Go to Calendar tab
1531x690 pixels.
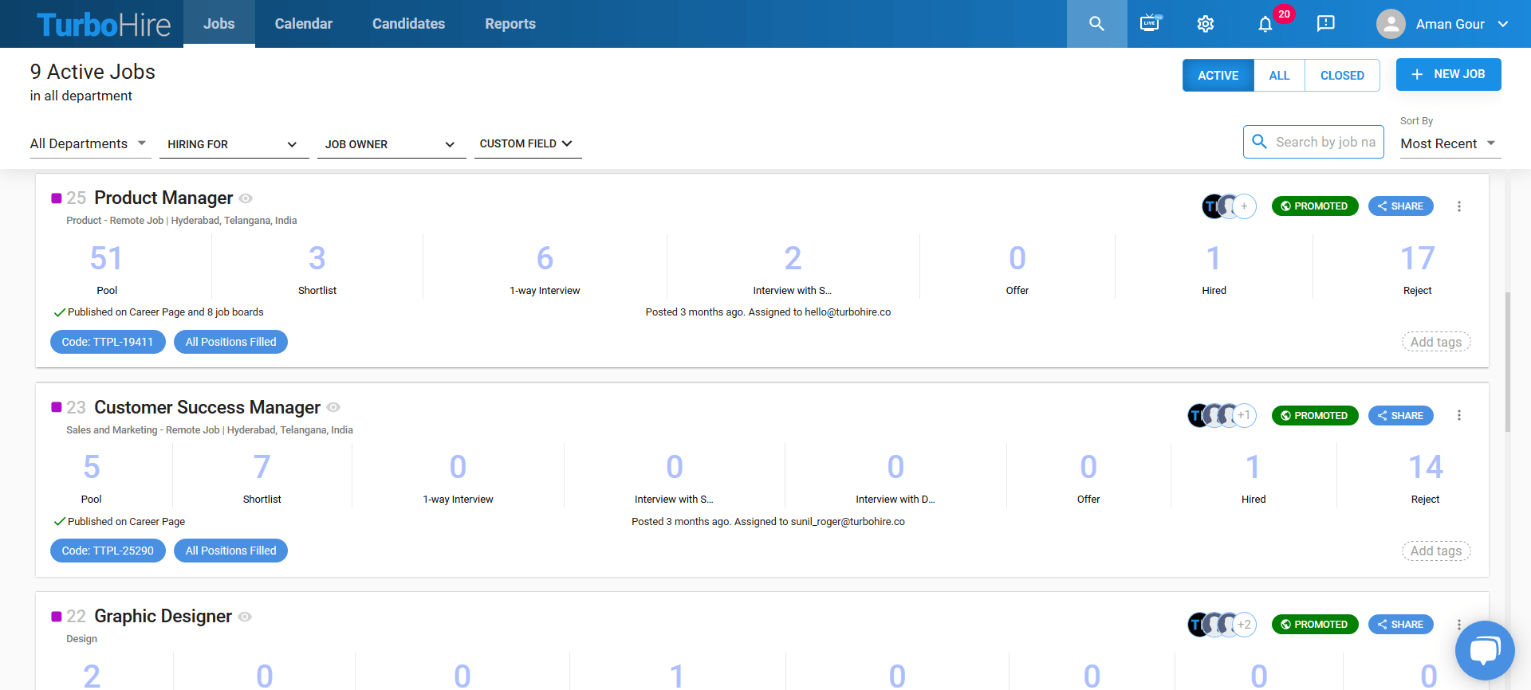click(x=304, y=24)
